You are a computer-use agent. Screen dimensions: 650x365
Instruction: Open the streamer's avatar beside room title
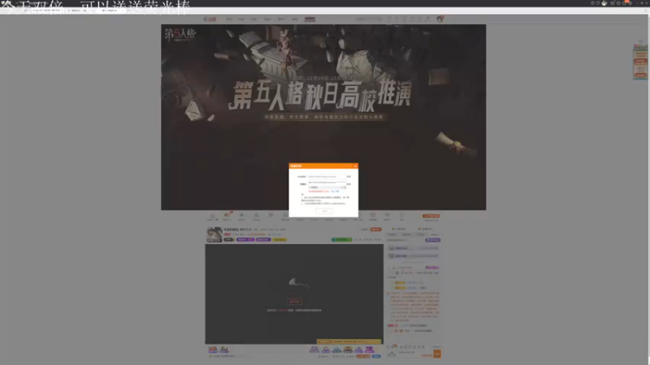click(x=214, y=234)
